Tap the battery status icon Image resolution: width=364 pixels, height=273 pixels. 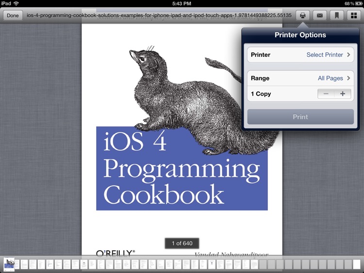[359, 3]
